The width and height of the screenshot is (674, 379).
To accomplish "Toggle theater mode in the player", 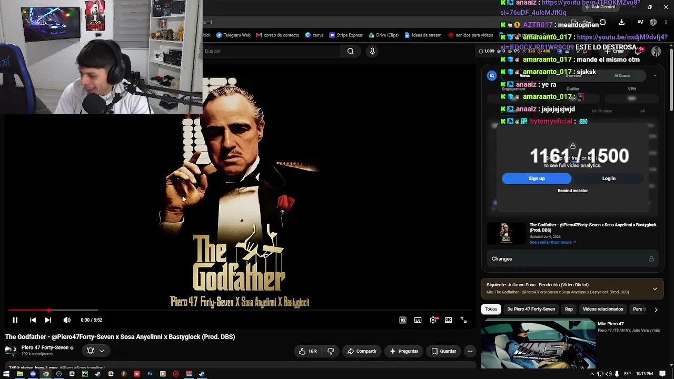I will pos(448,320).
